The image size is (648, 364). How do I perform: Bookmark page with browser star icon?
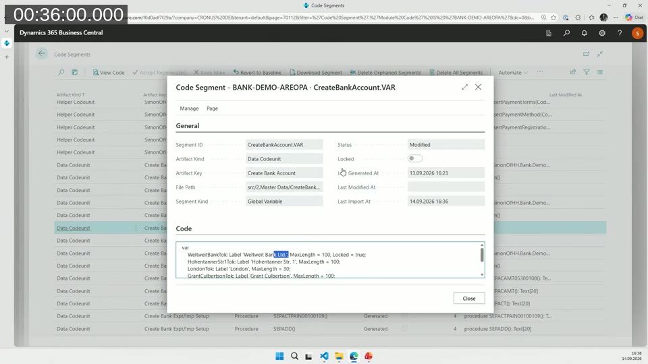click(x=553, y=18)
